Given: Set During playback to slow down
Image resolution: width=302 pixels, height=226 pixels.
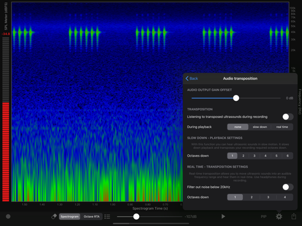Looking at the screenshot, I should point(260,127).
